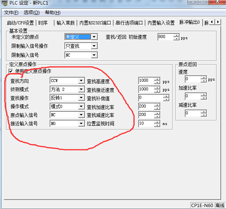Expand the 查找方向 CCW dropdown

click(81, 81)
